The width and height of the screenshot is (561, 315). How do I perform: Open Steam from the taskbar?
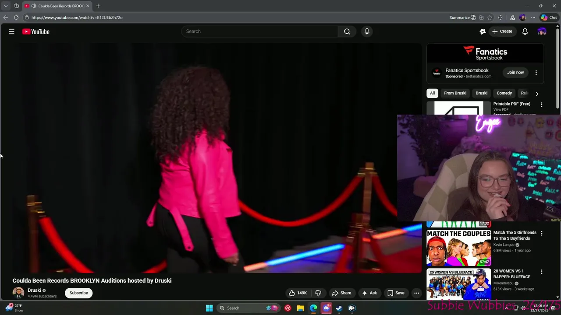point(339,308)
